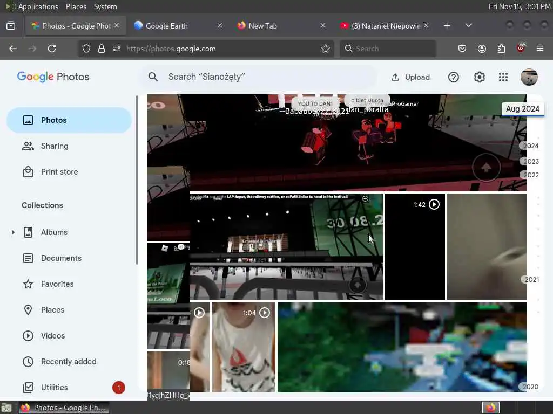Jump to 2021 on the timeline
This screenshot has width=553, height=414.
click(x=530, y=280)
